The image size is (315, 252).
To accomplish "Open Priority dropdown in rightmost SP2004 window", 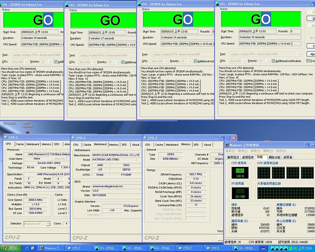I will tap(268, 61).
